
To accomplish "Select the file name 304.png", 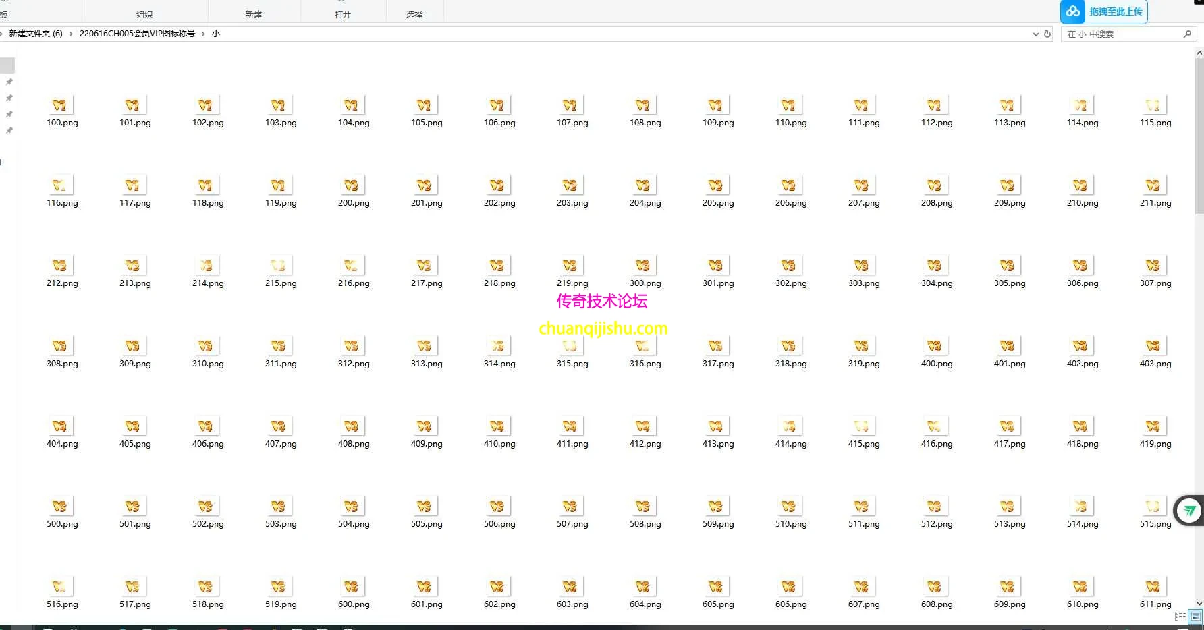I will point(937,283).
